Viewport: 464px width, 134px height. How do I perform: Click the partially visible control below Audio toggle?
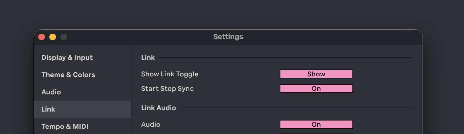point(316,133)
